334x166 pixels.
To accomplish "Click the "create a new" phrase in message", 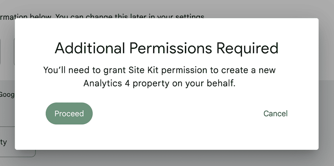I will coord(248,70).
